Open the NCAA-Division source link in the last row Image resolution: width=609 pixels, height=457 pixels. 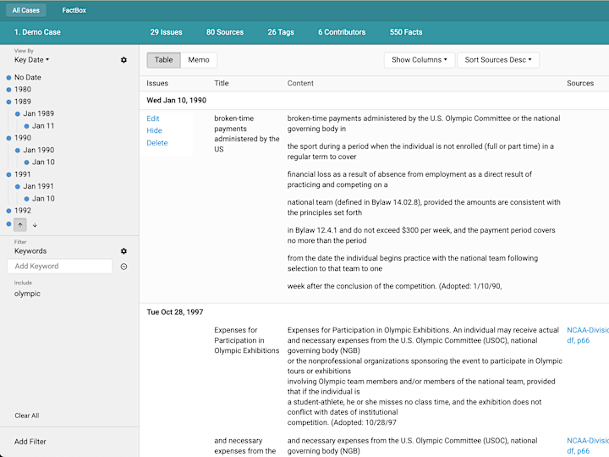point(588,445)
